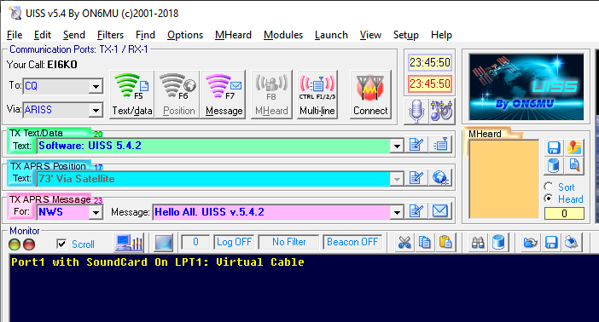The image size is (599, 322).
Task: Open the Modules menu
Action: click(x=283, y=35)
